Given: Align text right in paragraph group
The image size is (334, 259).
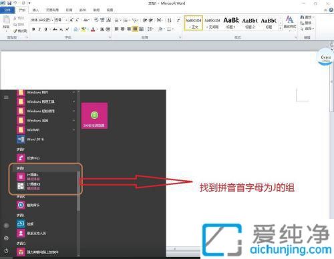Looking at the screenshot, I should click(129, 29).
